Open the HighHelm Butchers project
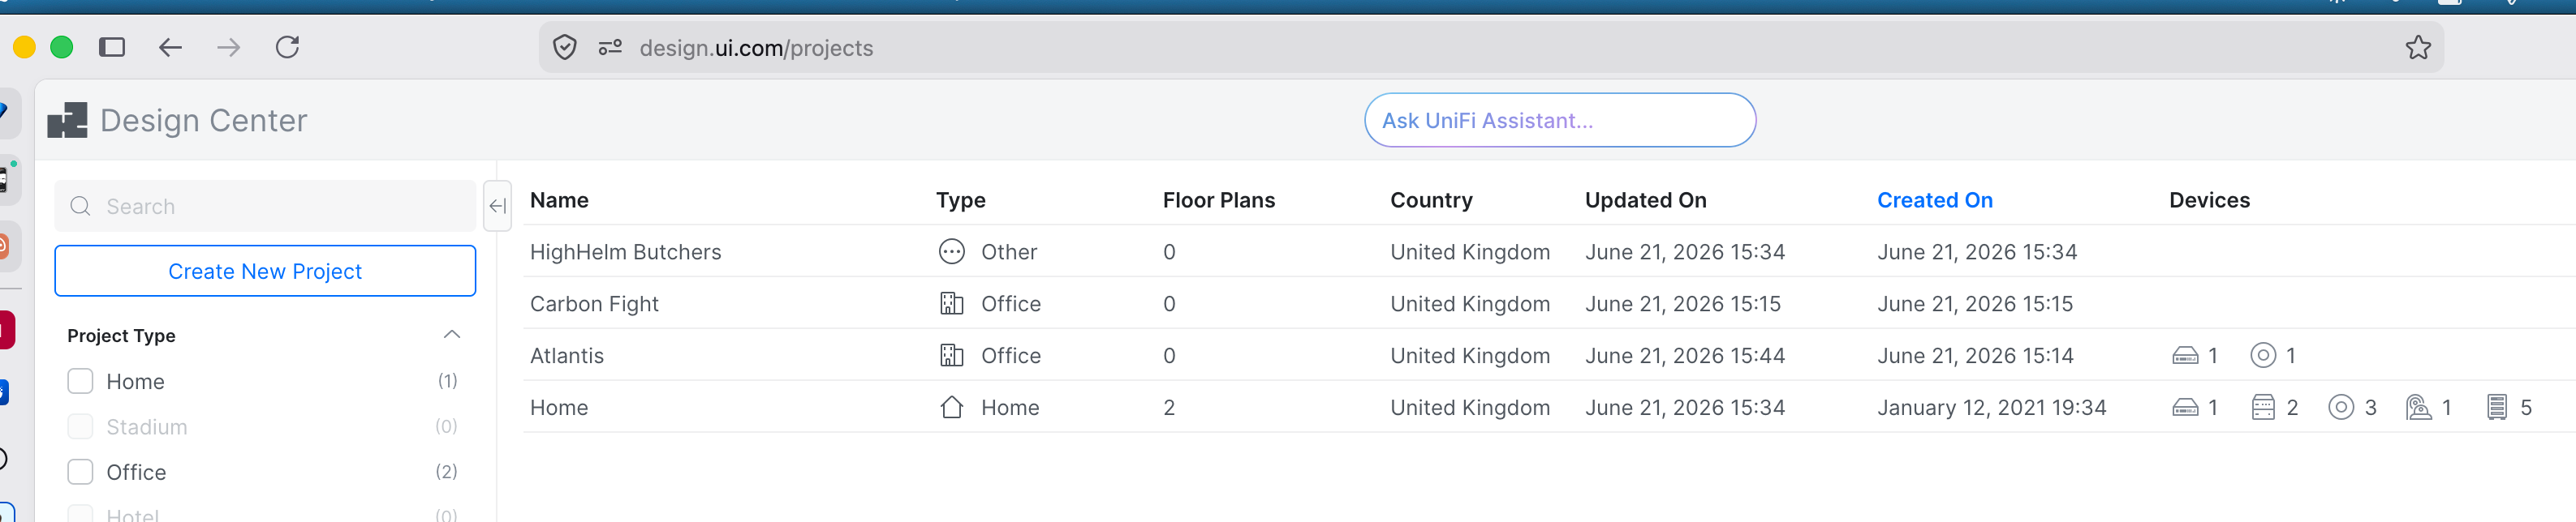The image size is (2576, 522). tap(625, 251)
